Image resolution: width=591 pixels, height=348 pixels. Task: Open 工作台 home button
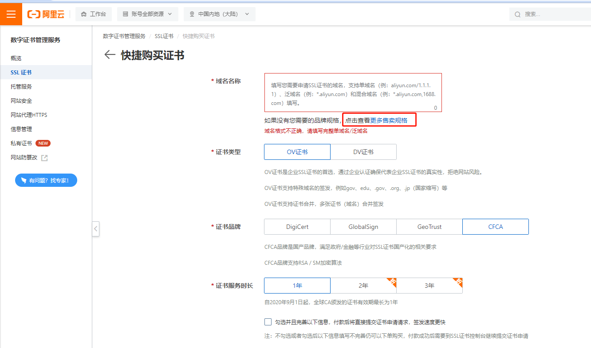coord(94,14)
